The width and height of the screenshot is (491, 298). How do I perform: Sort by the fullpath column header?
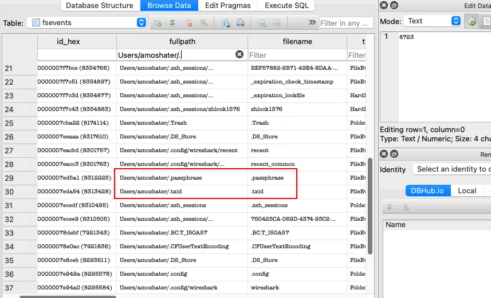[182, 41]
